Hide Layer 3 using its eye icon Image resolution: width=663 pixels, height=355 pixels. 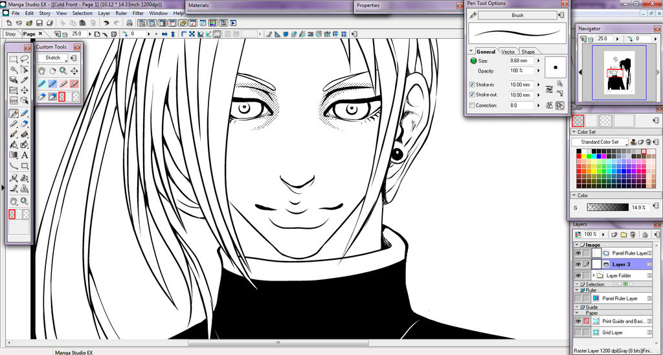pyautogui.click(x=577, y=264)
